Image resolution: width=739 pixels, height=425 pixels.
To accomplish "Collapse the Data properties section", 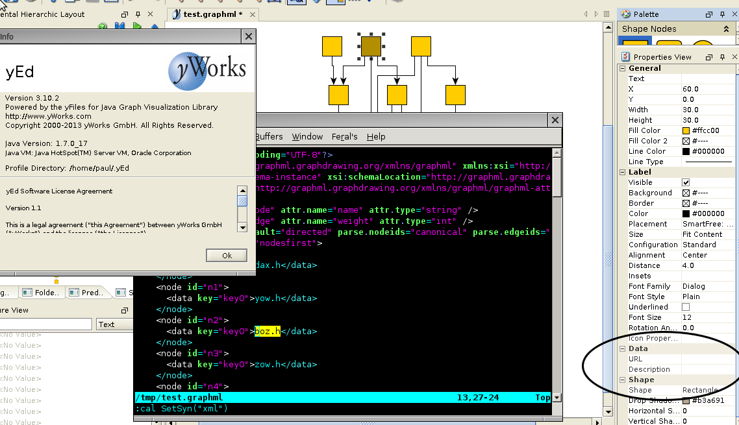I will point(623,348).
